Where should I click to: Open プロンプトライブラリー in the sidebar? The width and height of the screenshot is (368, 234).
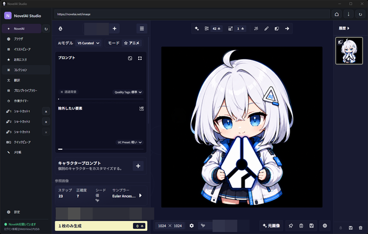tap(26, 91)
